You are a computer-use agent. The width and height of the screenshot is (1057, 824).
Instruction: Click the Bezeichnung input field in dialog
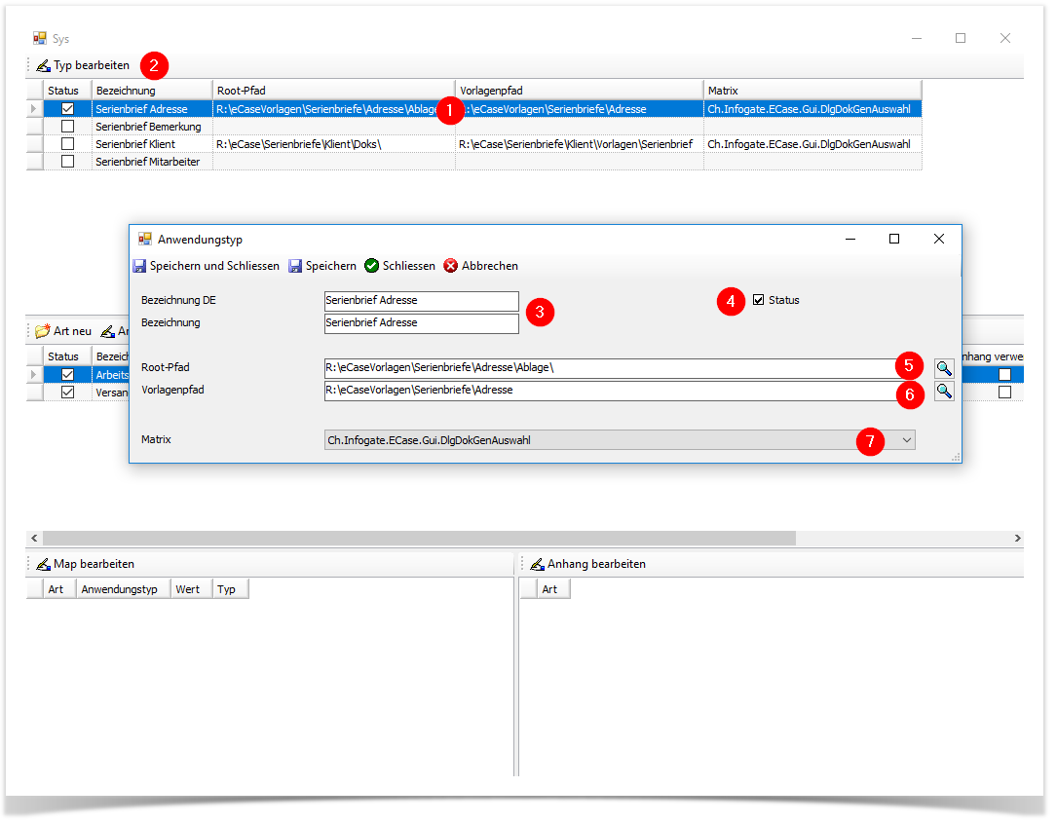click(421, 323)
